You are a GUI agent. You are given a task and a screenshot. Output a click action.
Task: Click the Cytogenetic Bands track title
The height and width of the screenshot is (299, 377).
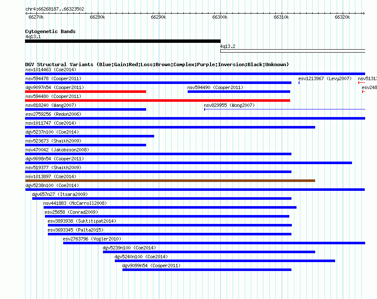tap(50, 31)
